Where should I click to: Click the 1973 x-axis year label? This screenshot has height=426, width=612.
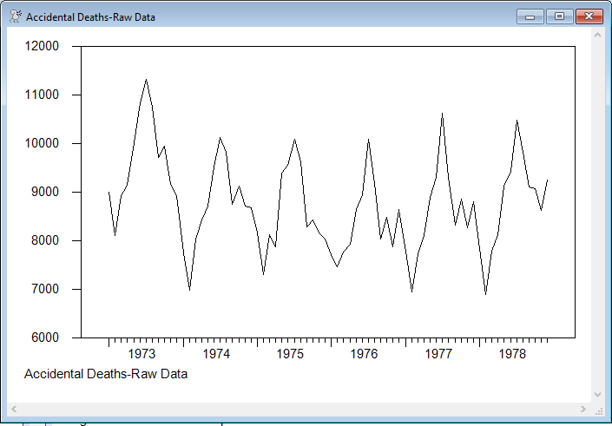[x=141, y=354]
